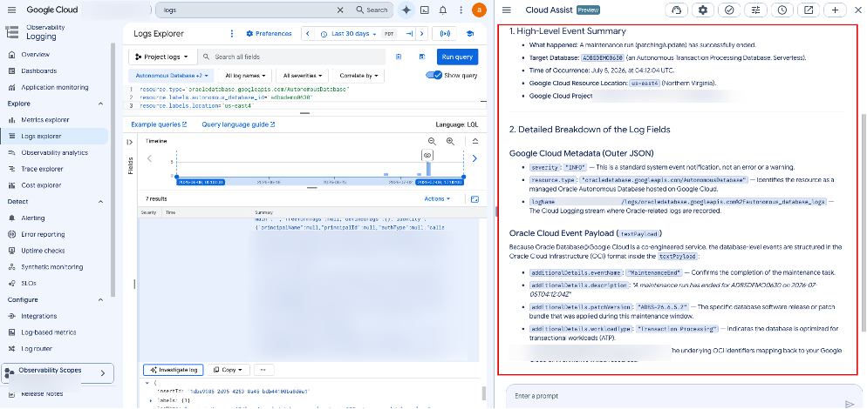867x409 pixels.
Task: Open Gemini sparkle assistant icon
Action: point(406,10)
